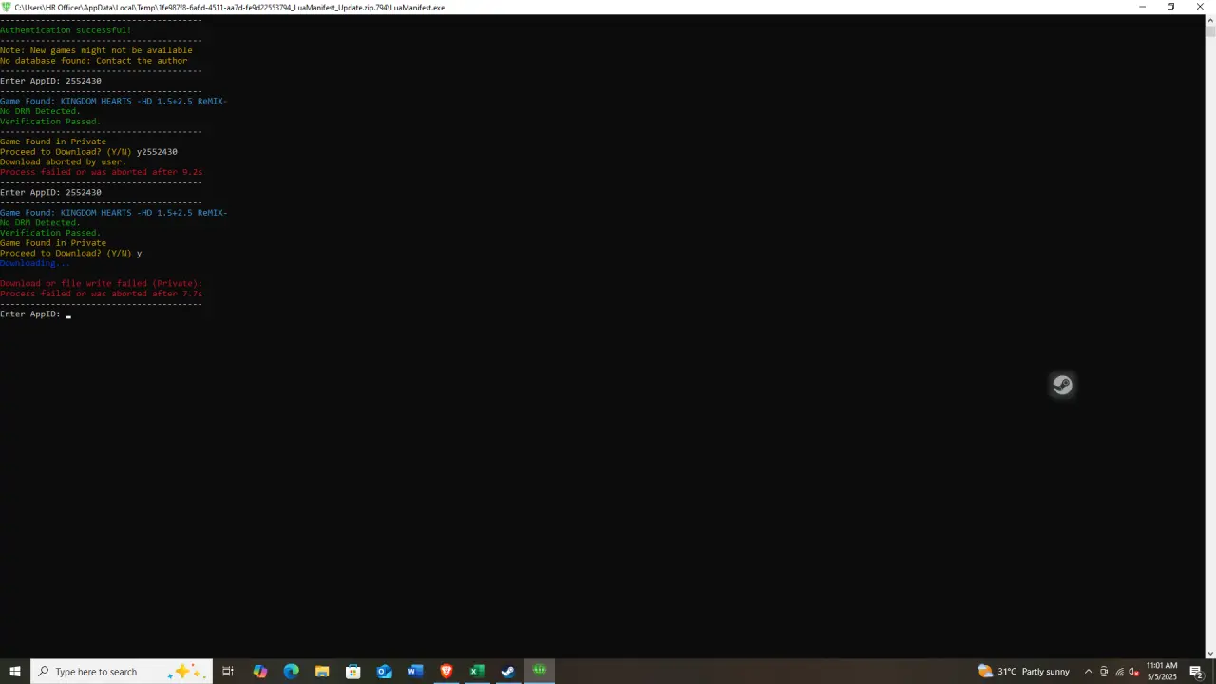Restore down the LuaManifest console window
1216x684 pixels.
click(1171, 7)
